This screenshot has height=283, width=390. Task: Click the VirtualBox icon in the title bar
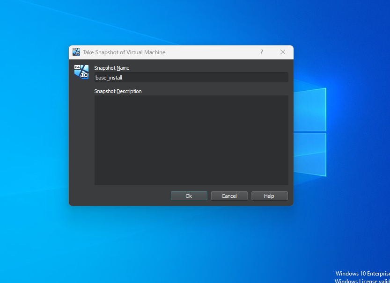76,52
